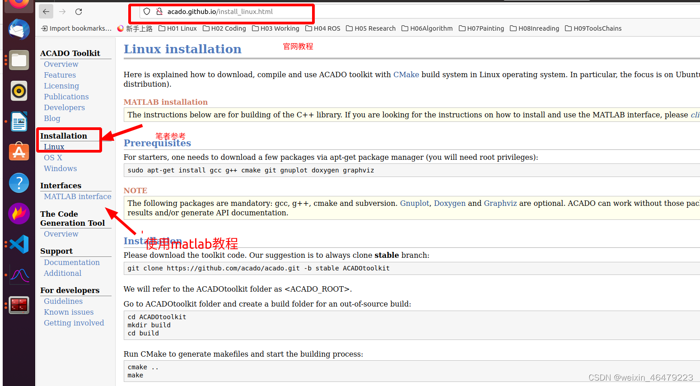
Task: Open the H07Painting bookmark folder
Action: point(481,28)
